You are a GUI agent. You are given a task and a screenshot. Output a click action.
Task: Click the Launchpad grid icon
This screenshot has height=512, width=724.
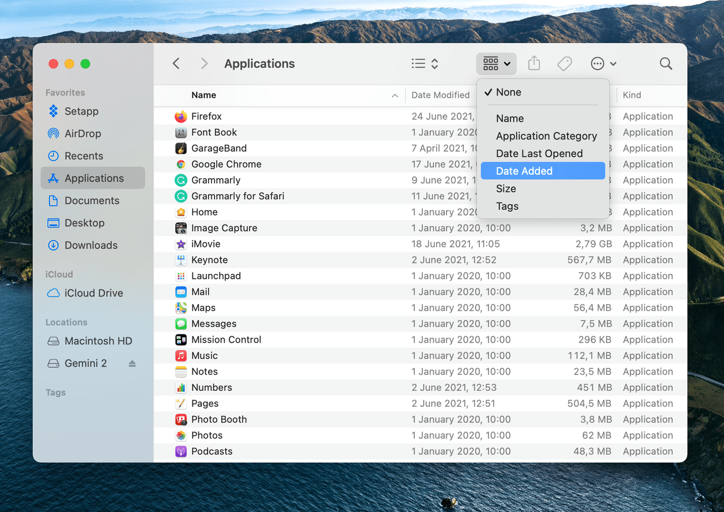click(x=181, y=276)
